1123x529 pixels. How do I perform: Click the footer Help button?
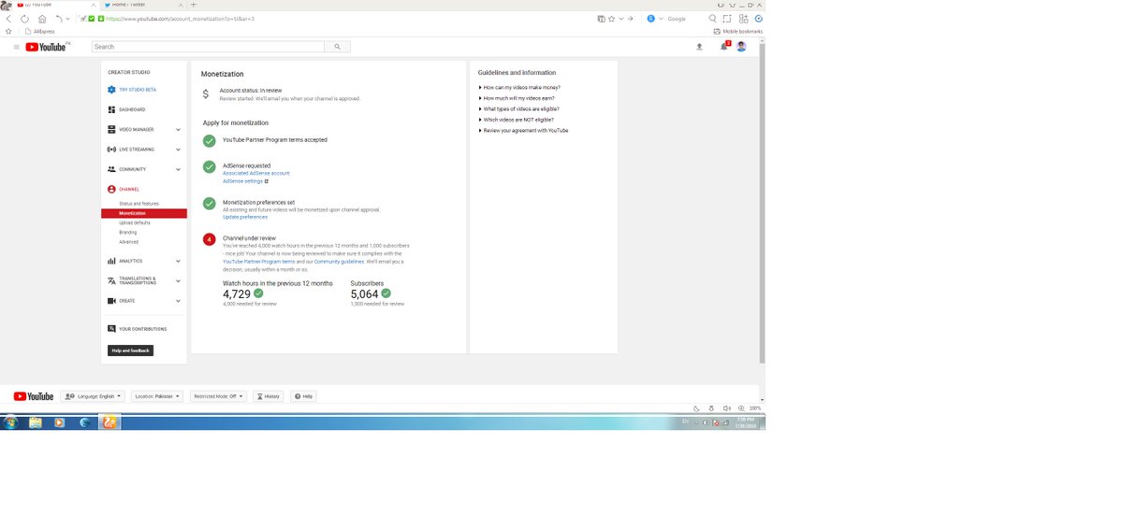click(x=303, y=396)
